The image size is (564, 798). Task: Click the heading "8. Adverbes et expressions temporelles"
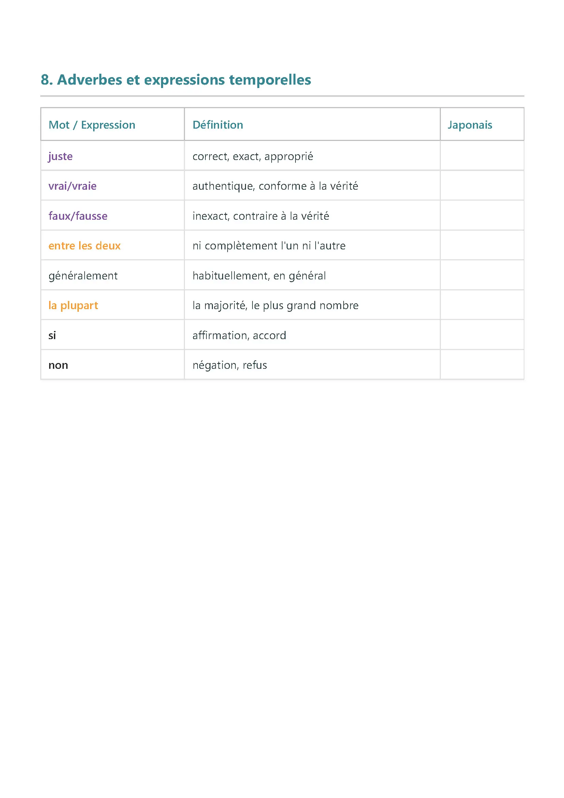pyautogui.click(x=175, y=80)
